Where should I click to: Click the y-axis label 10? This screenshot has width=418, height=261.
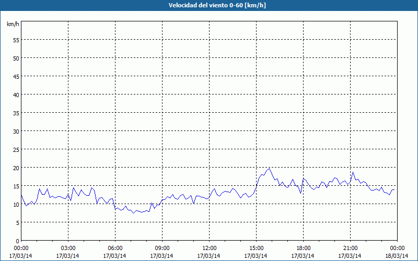16,204
